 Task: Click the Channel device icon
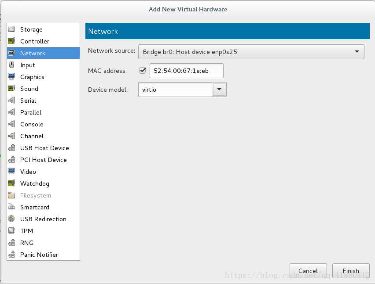pos(11,136)
